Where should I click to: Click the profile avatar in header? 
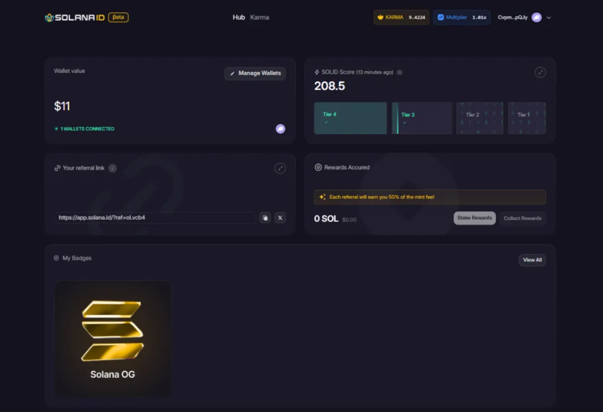[x=536, y=17]
